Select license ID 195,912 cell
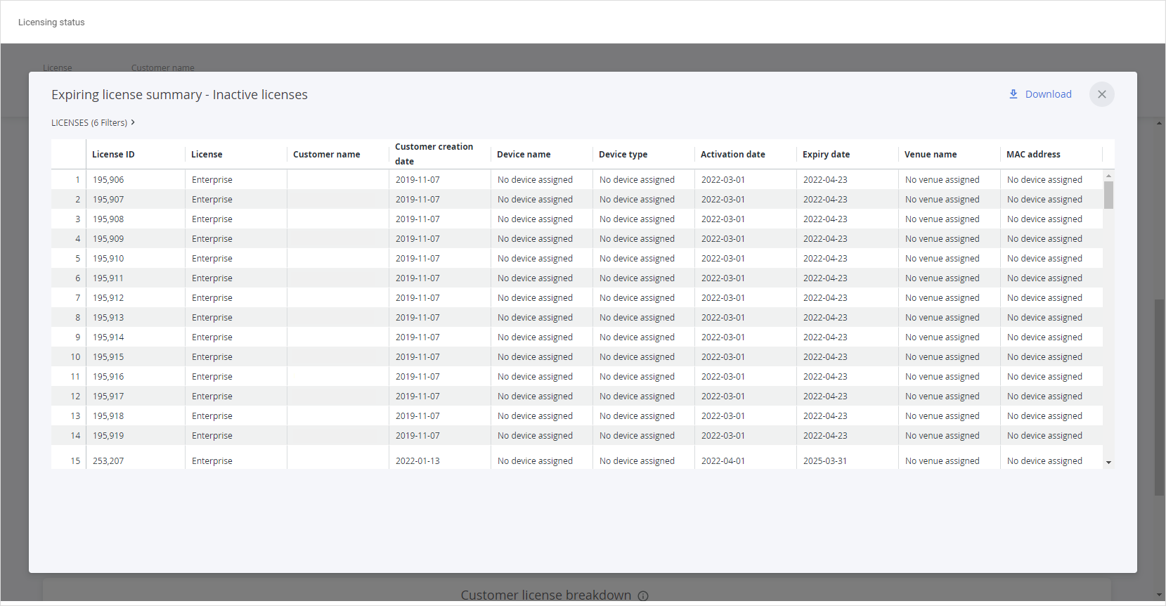The height and width of the screenshot is (606, 1166). tap(136, 298)
